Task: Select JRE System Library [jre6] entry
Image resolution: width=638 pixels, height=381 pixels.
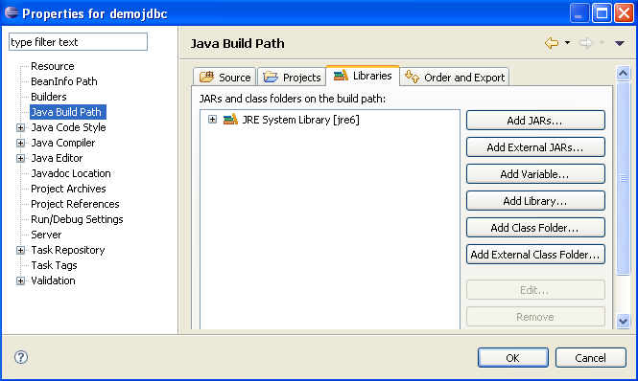Action: (300, 120)
